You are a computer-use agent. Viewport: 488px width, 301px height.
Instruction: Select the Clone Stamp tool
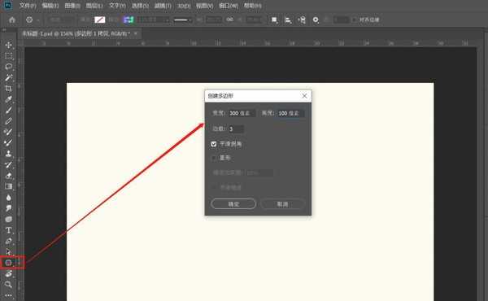pos(8,154)
